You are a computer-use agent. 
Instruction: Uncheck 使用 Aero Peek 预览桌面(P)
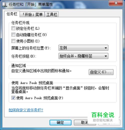pos(13,98)
